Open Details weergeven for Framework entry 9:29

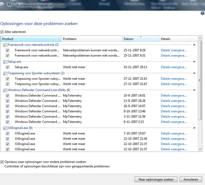174,50
